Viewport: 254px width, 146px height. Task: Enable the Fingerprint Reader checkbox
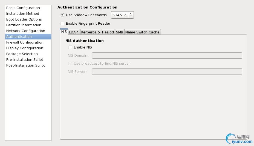(x=62, y=24)
